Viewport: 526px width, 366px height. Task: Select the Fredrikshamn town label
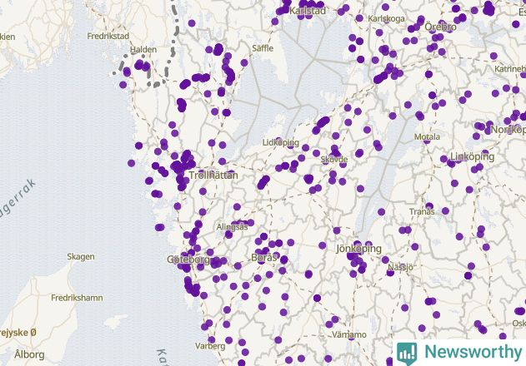[x=78, y=298]
